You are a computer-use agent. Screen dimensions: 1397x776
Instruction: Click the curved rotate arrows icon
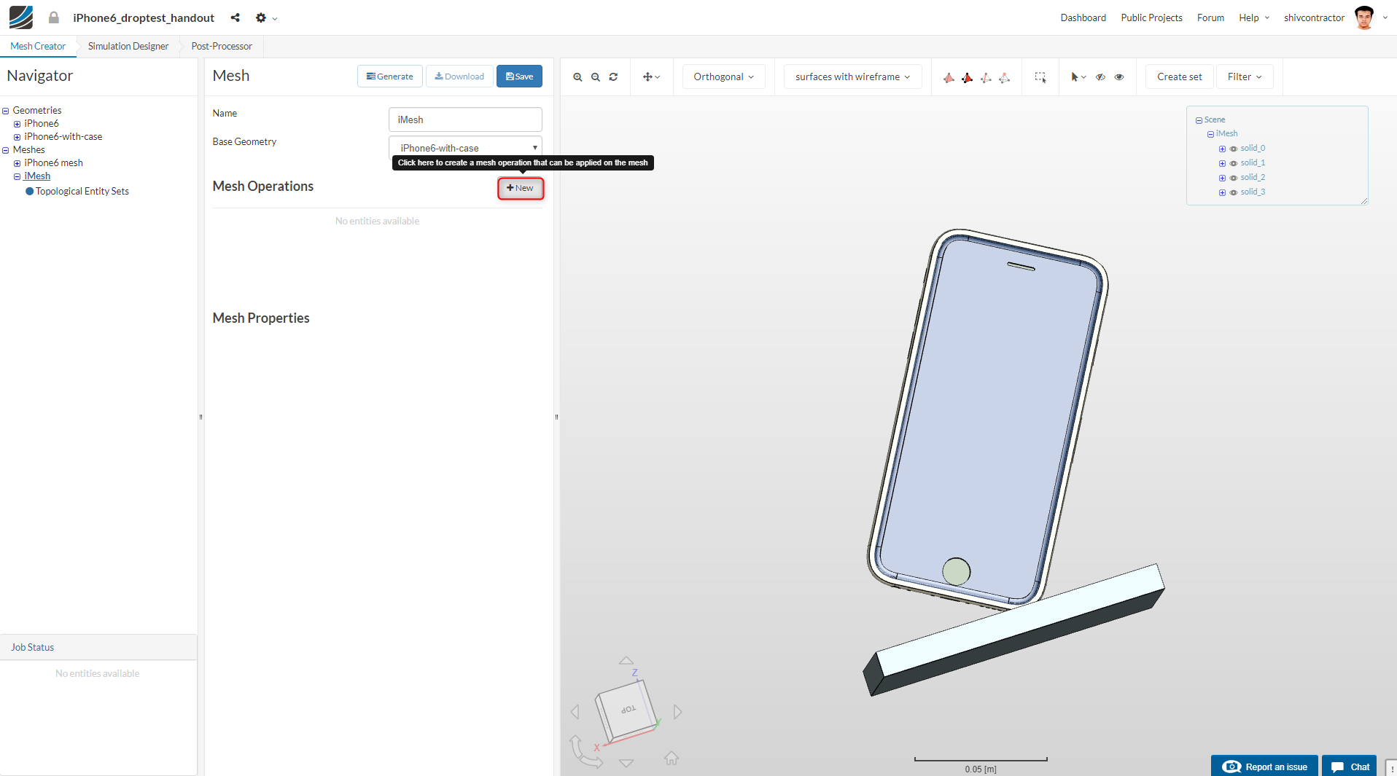pos(585,752)
